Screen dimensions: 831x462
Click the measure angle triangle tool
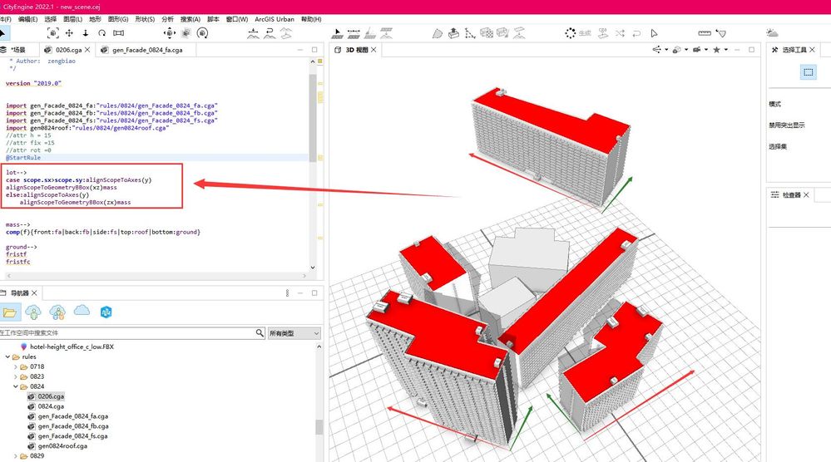(470, 33)
